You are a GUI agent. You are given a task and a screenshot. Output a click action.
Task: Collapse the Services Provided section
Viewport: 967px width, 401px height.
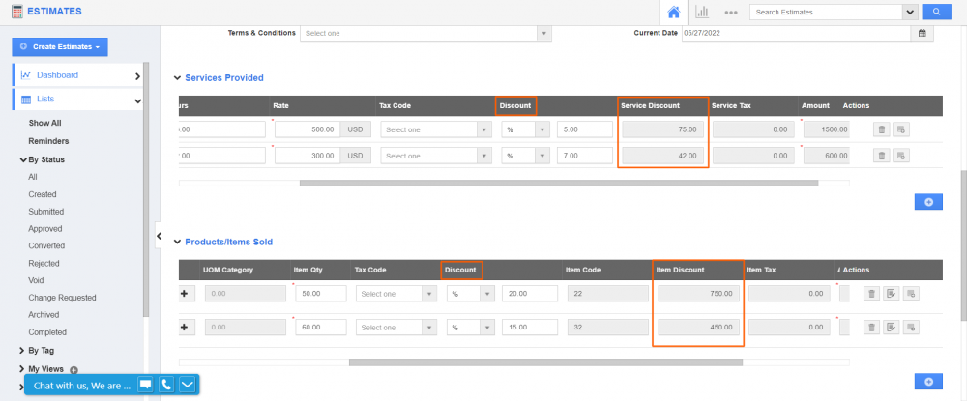coord(177,78)
